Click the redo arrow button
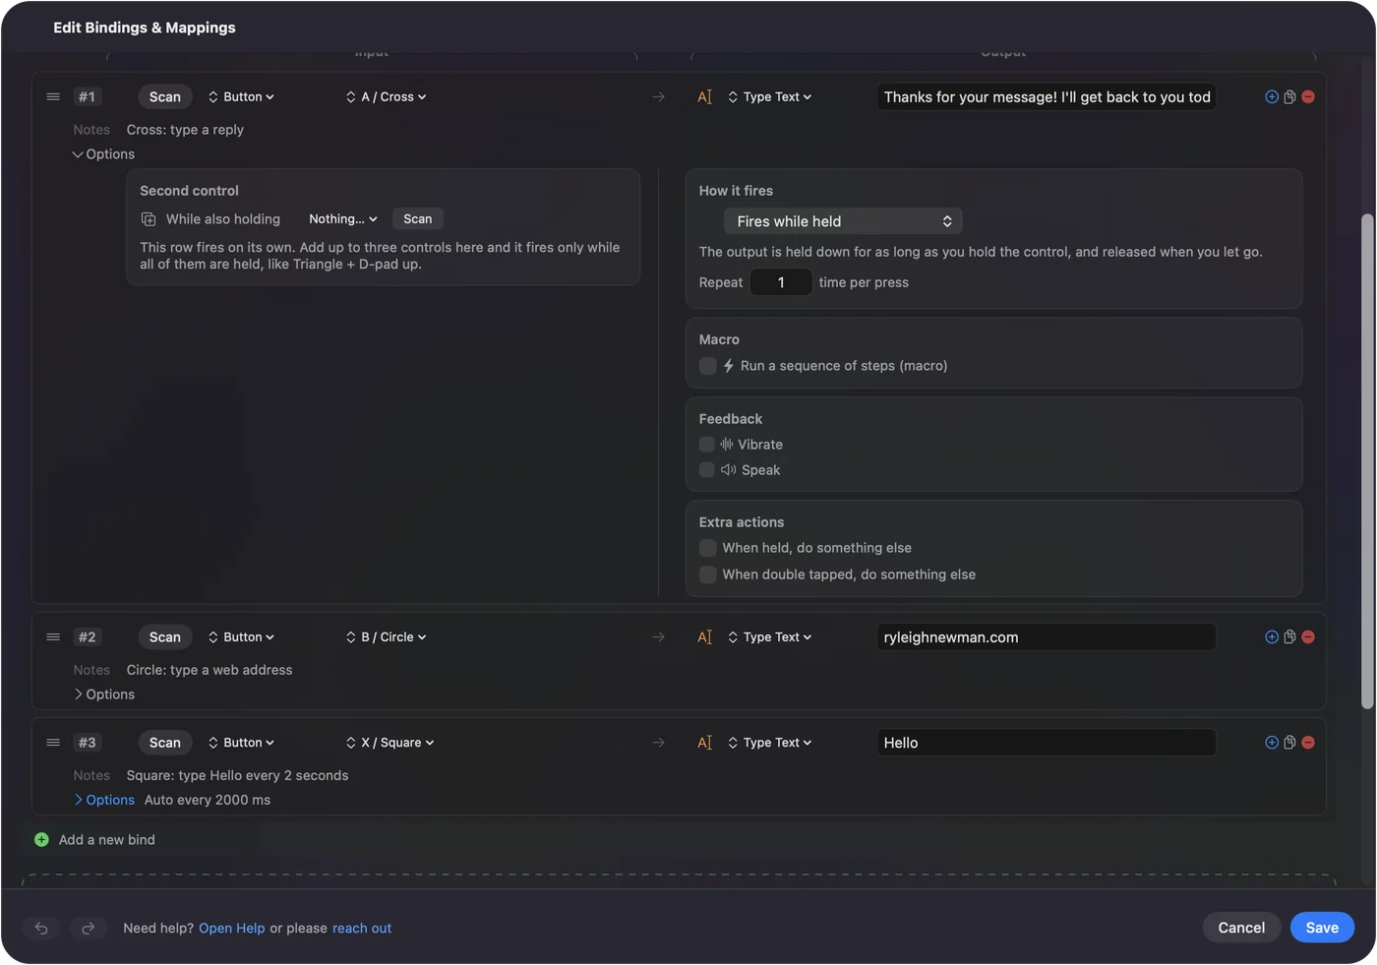 pos(88,928)
